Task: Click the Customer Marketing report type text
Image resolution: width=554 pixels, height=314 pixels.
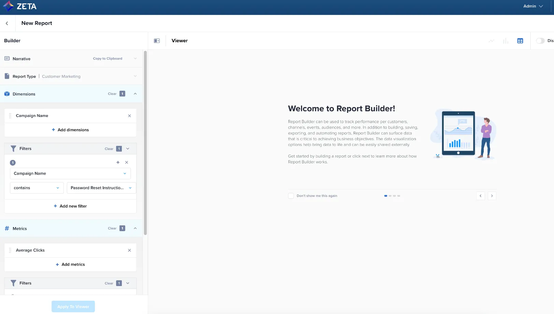Action: point(61,76)
